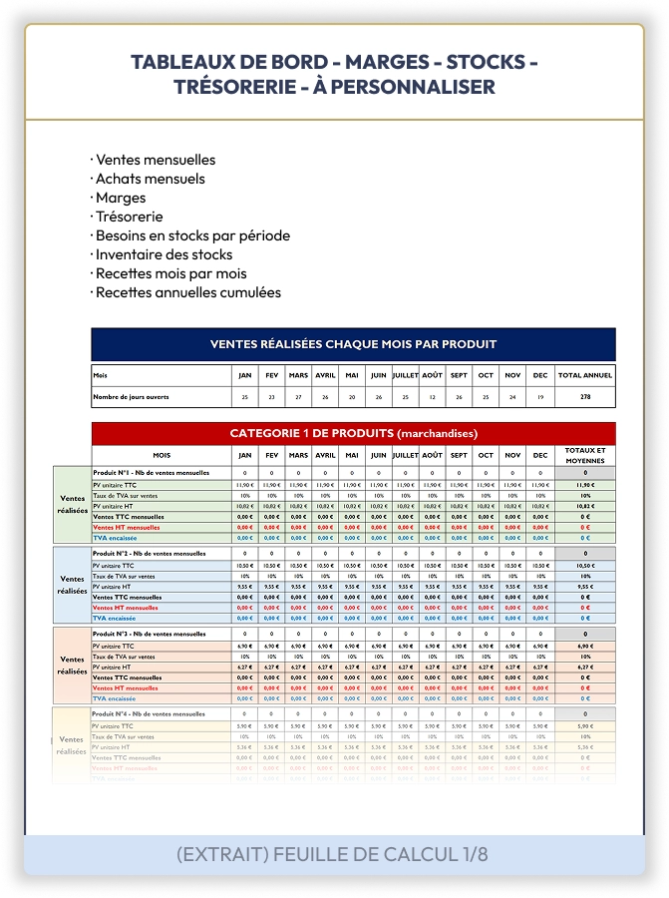Open 'Besoins en stocks par période' list entry
This screenshot has width=669, height=898.
(192, 235)
